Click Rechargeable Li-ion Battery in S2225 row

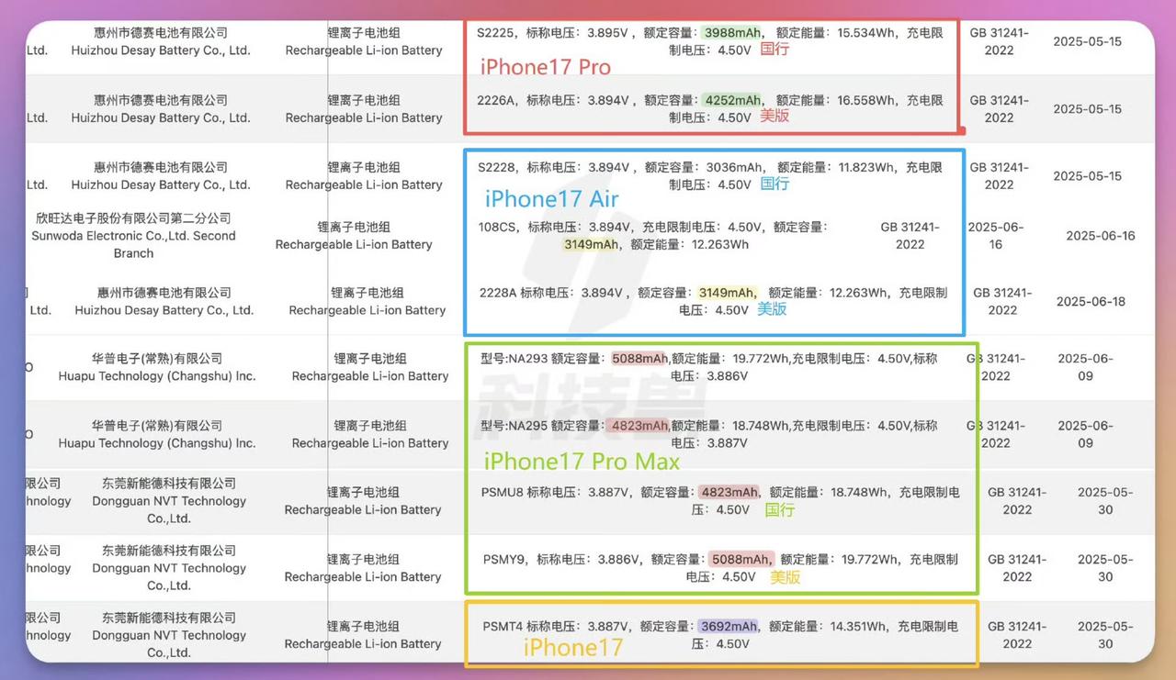(364, 50)
